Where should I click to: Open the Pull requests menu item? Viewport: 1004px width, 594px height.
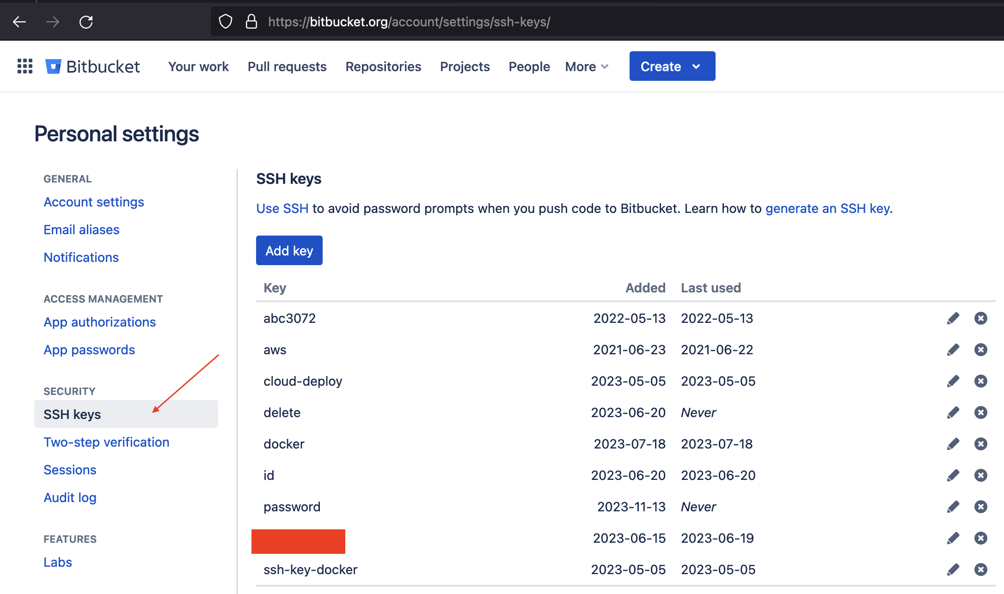tap(287, 67)
